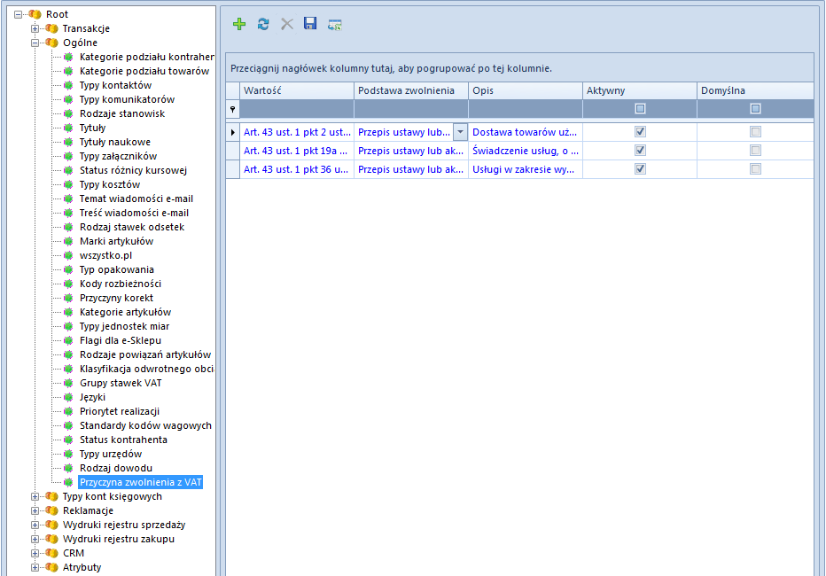Click the green icon beside Flagi dla e-Sklepu
This screenshot has width=826, height=576.
(68, 340)
